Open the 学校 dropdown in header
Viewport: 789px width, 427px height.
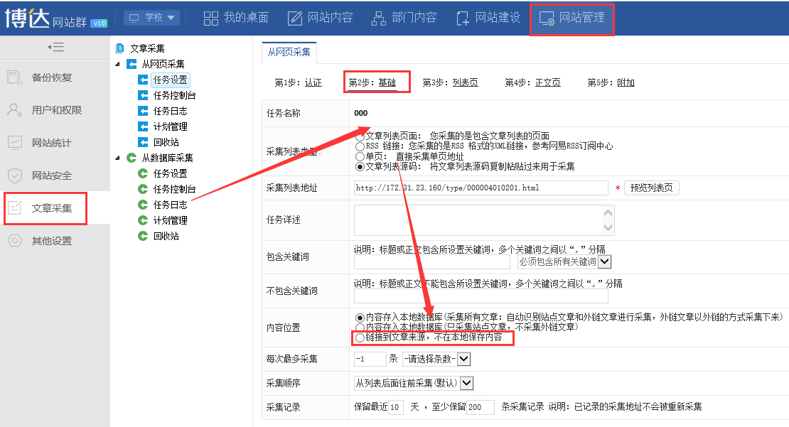pyautogui.click(x=151, y=18)
